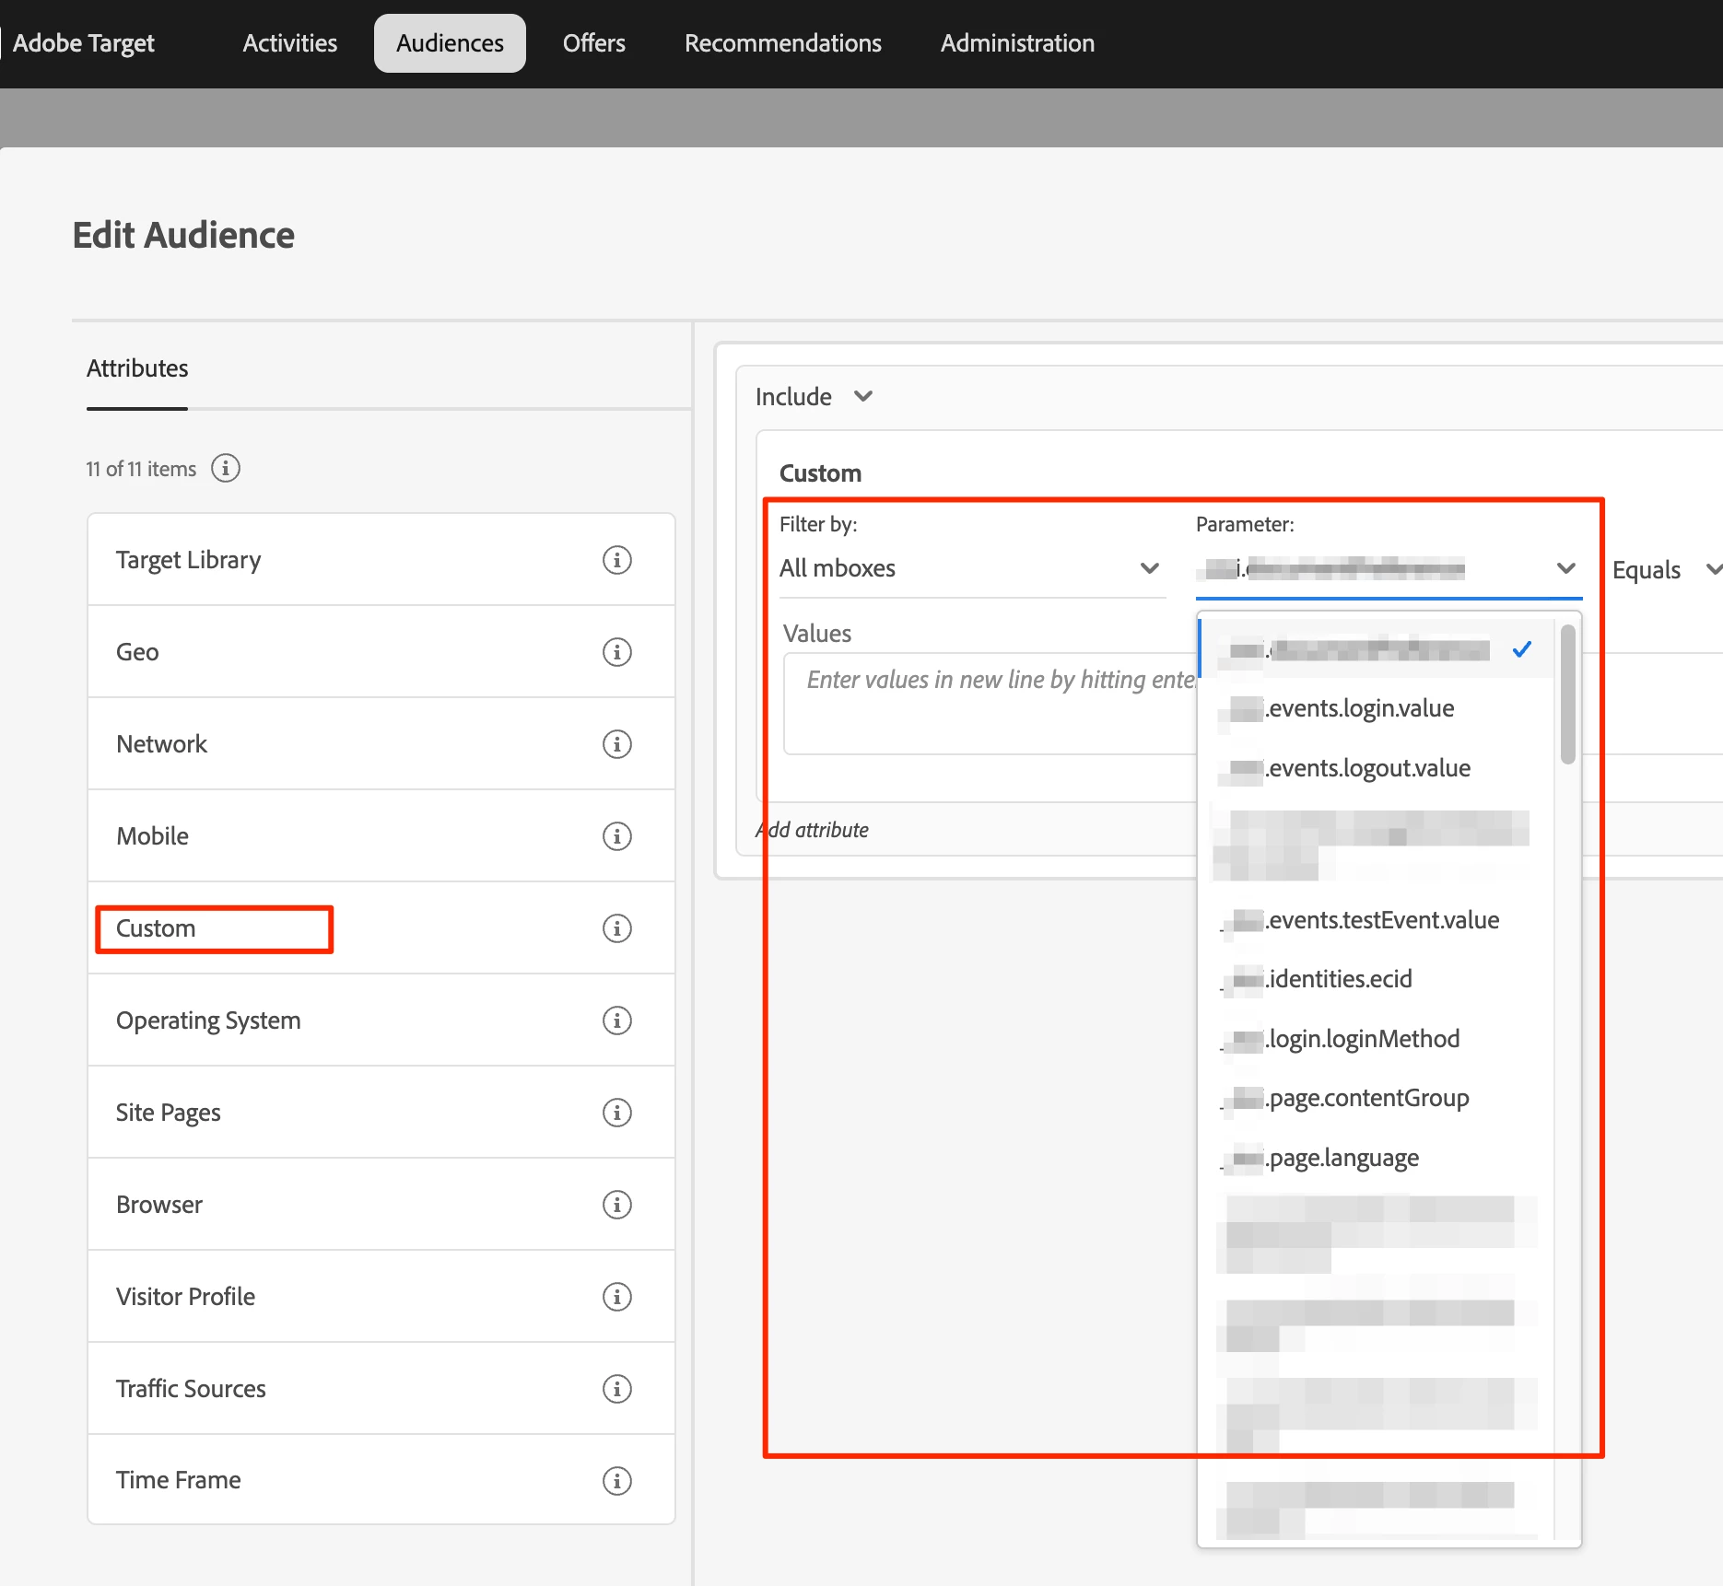Screen dimensions: 1723x1586
Task: Choose identities.ecid parameter option
Action: (1375, 979)
